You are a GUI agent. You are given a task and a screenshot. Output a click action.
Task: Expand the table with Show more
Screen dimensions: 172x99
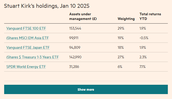click(x=86, y=89)
